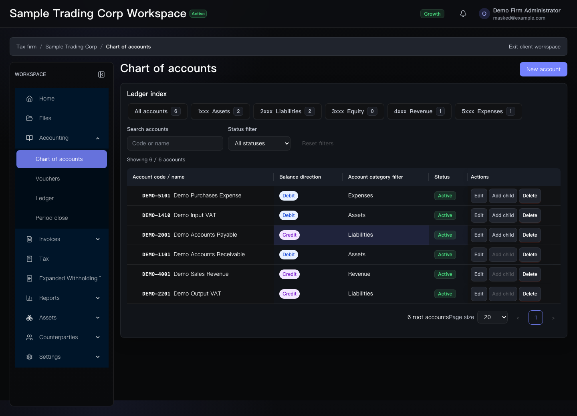Image resolution: width=577 pixels, height=416 pixels.
Task: Click Tax firm breadcrumb link
Action: (26, 47)
